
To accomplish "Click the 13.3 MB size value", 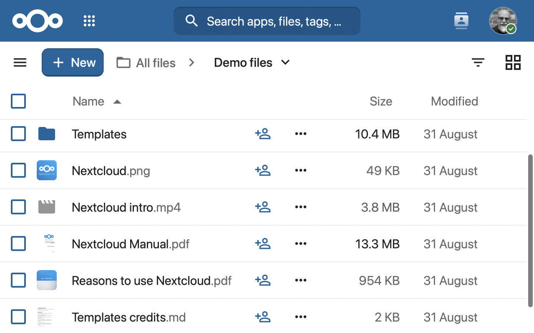I will [x=377, y=244].
